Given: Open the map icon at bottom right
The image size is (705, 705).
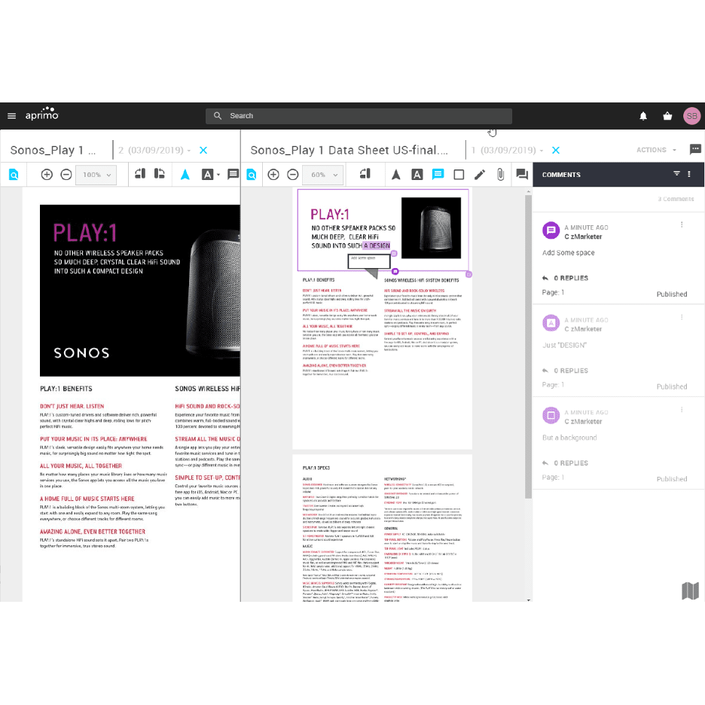Looking at the screenshot, I should 690,591.
